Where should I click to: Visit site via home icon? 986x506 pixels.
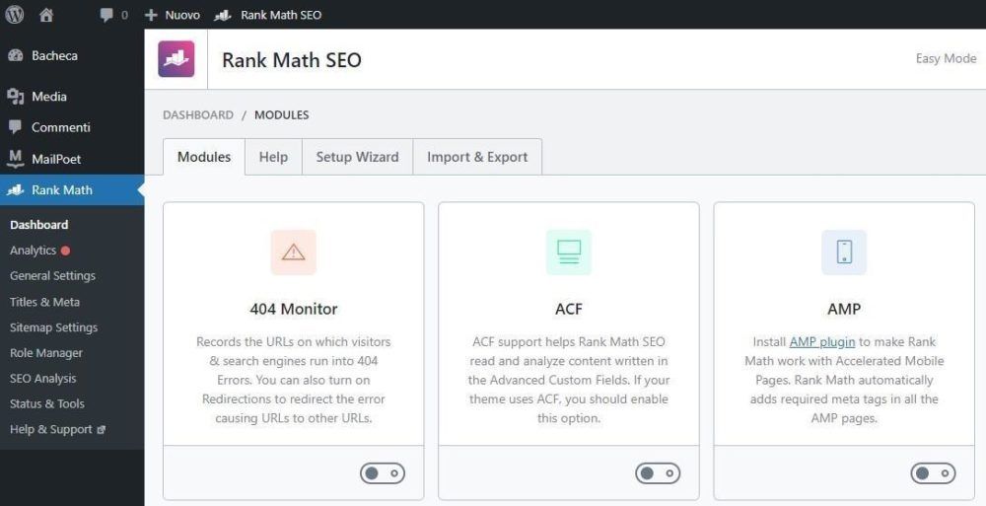(x=46, y=15)
